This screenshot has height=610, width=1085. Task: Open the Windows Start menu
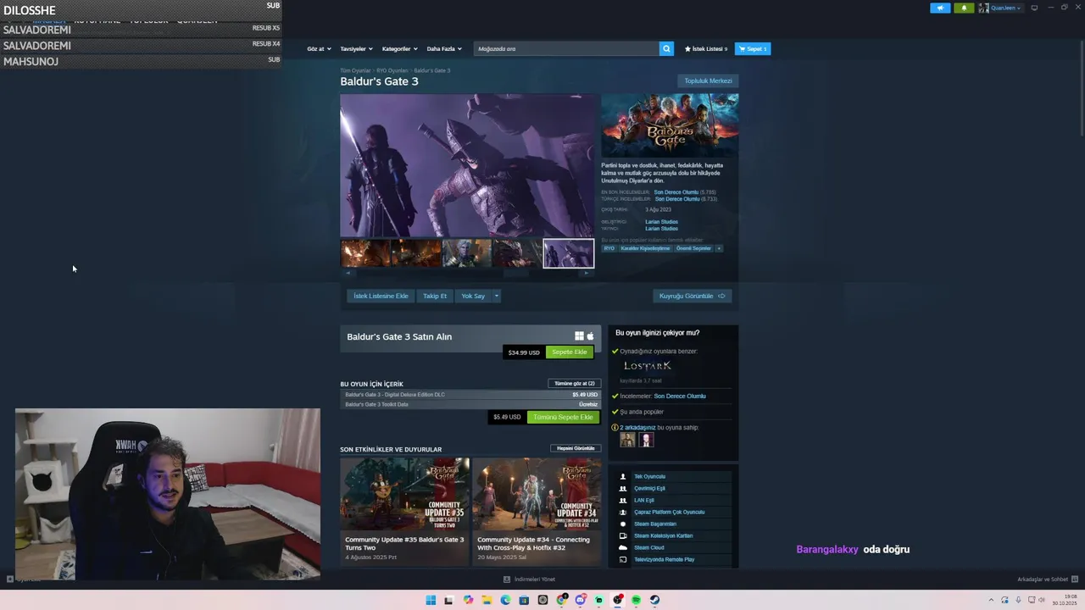click(x=431, y=600)
